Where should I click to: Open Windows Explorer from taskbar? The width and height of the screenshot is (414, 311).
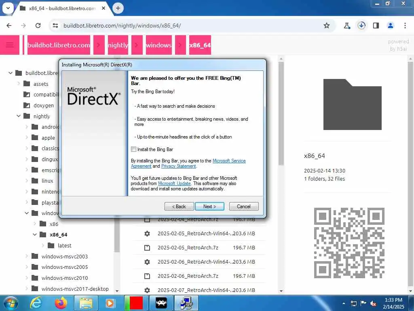(86, 303)
